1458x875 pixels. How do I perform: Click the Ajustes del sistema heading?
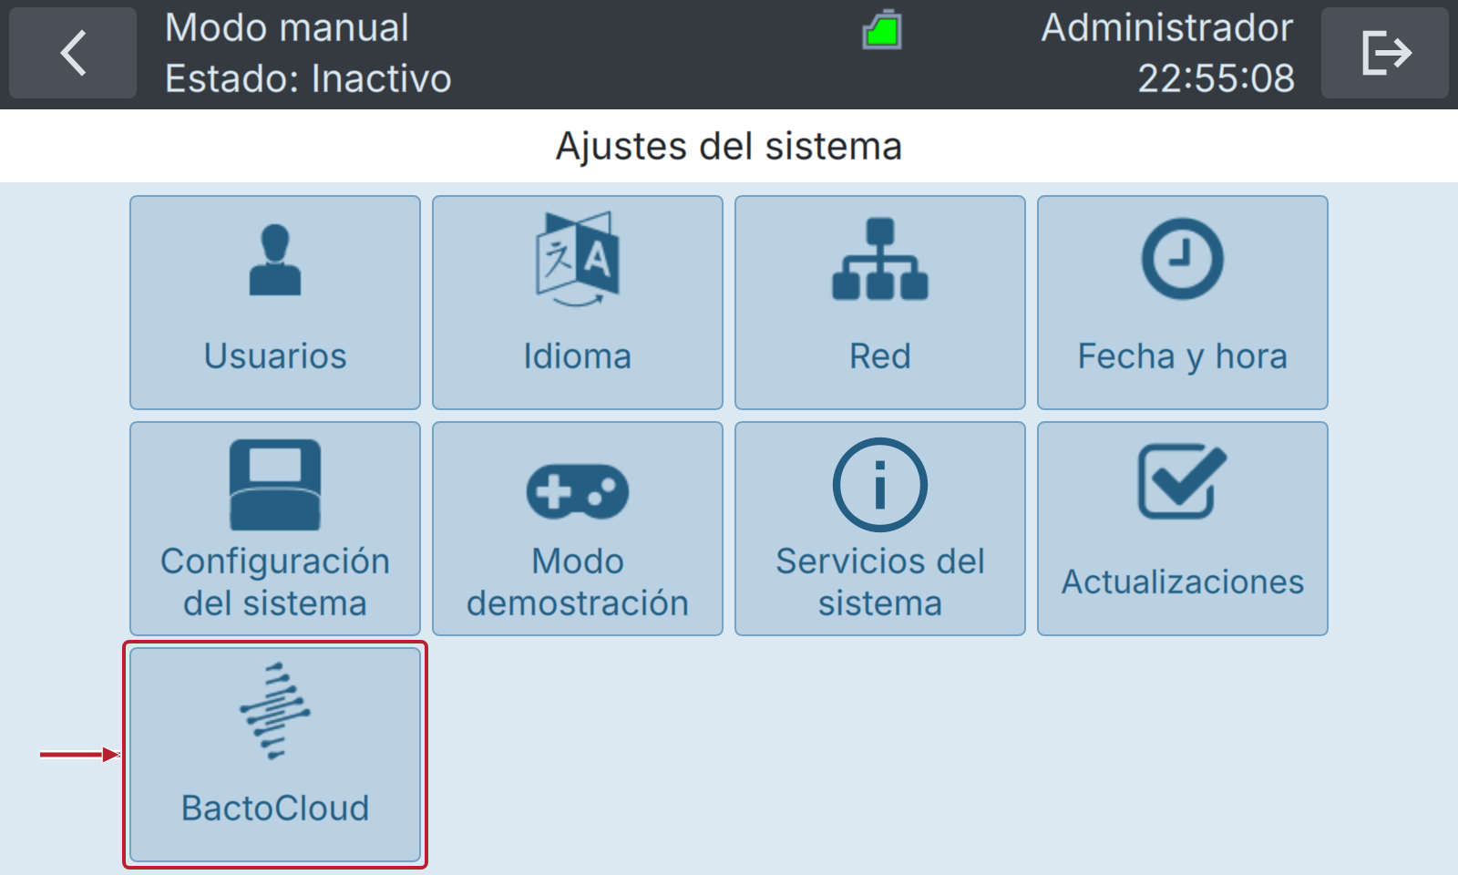pyautogui.click(x=729, y=146)
